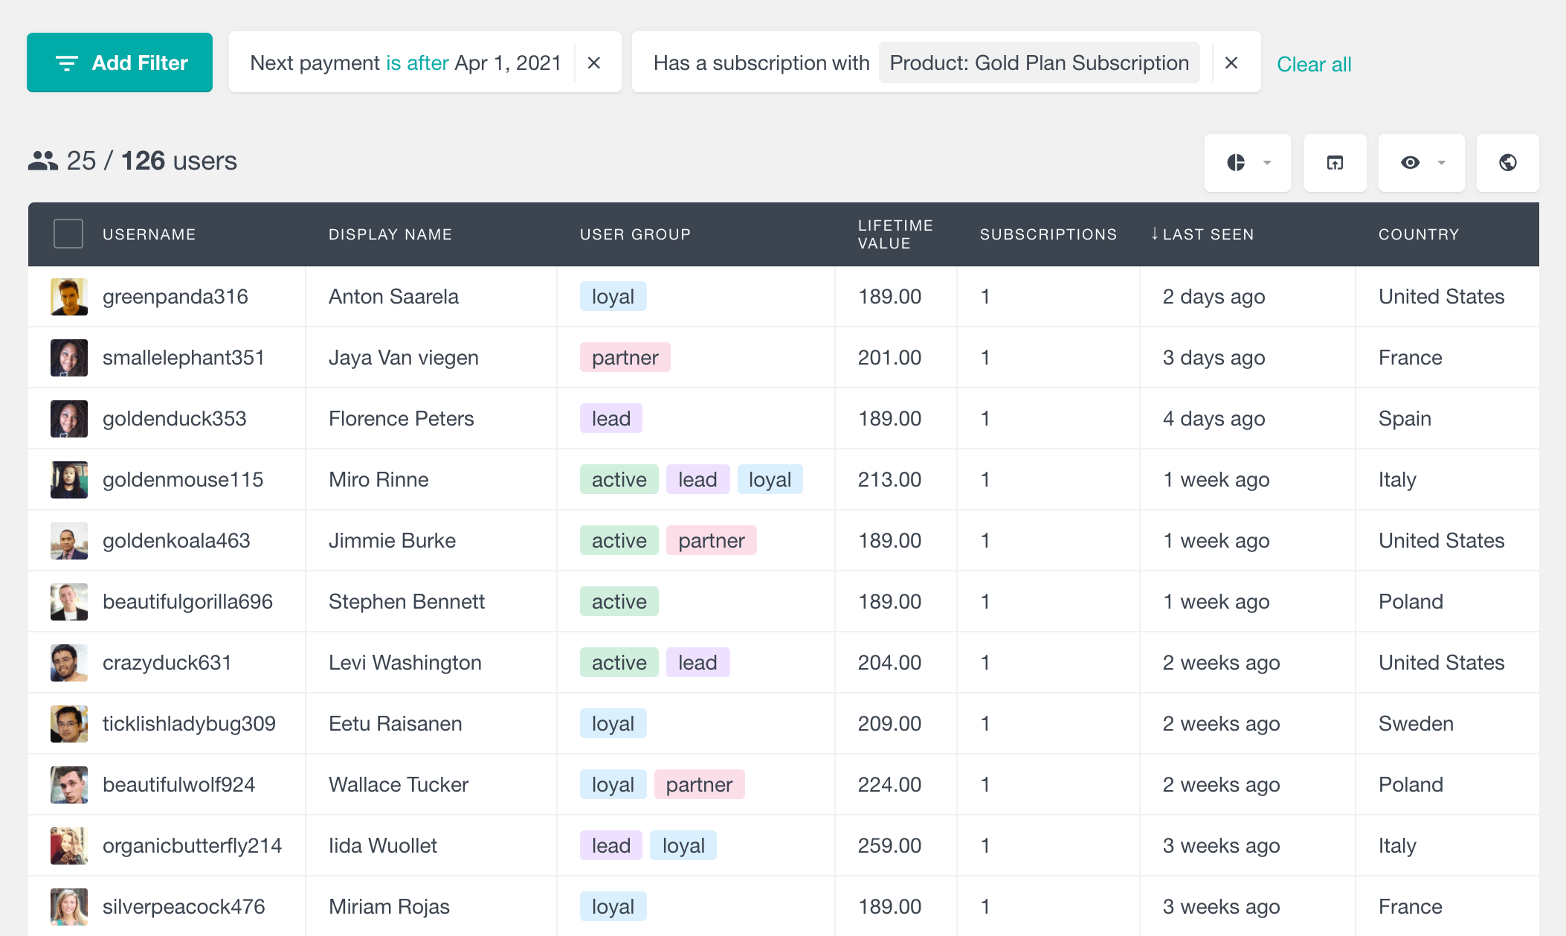Edit the Product: Gold Plan Subscription tag
This screenshot has height=936, width=1566.
[1039, 62]
